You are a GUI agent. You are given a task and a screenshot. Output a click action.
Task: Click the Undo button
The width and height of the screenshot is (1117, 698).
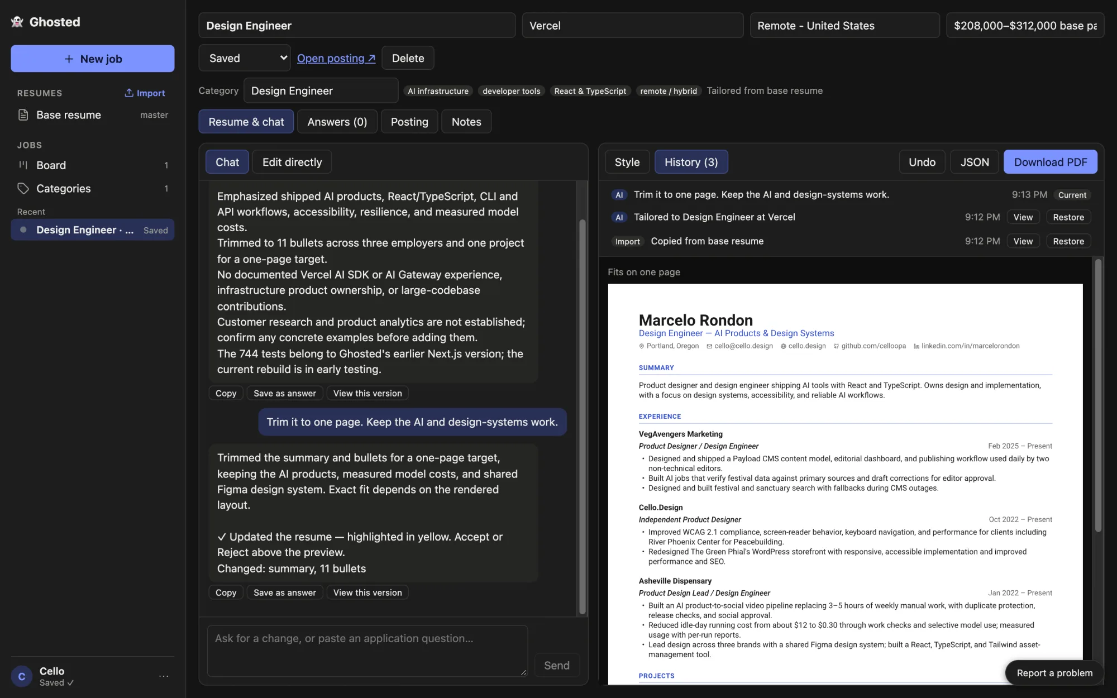click(922, 162)
